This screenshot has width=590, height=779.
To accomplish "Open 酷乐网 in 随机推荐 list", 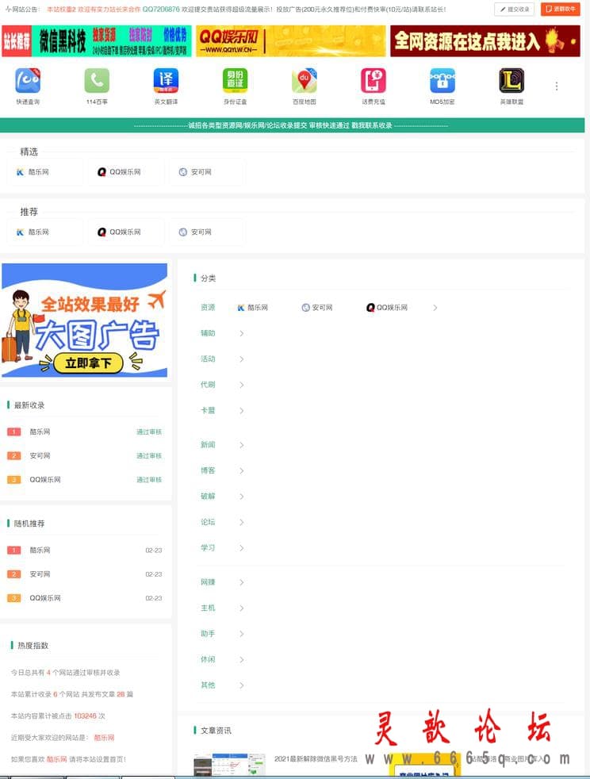I will point(40,550).
